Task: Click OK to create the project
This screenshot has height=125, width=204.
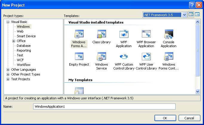Action: [x=165, y=118]
